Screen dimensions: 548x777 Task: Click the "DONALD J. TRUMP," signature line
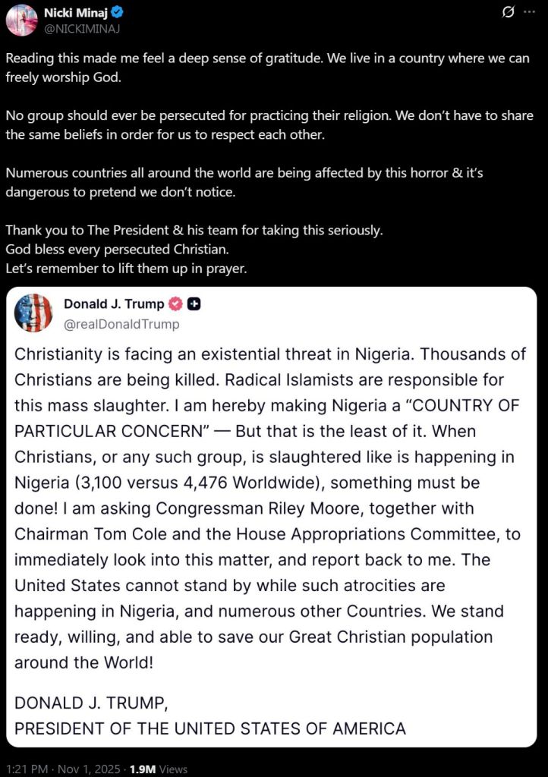coord(91,703)
